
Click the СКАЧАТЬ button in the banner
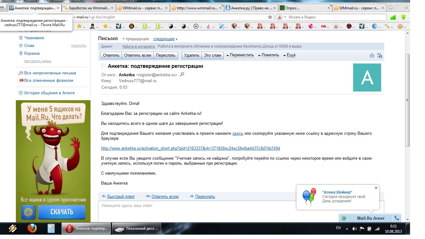click(62, 212)
